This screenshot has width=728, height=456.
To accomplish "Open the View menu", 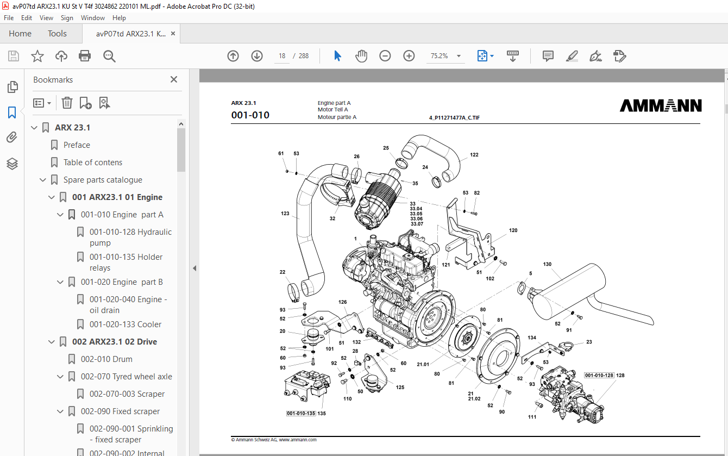I will coord(46,18).
